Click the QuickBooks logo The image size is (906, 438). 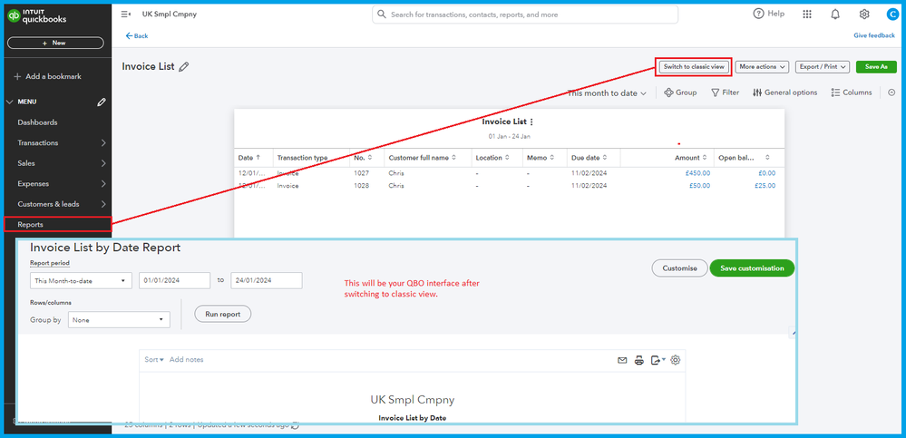click(x=36, y=16)
